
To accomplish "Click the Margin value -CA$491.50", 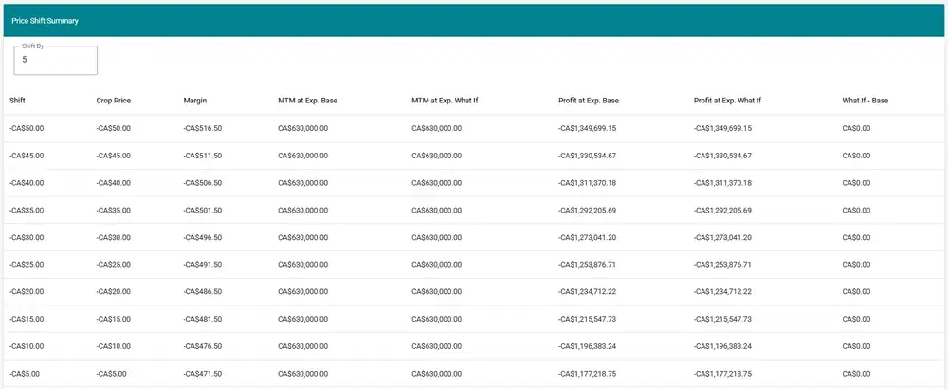I will pyautogui.click(x=203, y=265).
